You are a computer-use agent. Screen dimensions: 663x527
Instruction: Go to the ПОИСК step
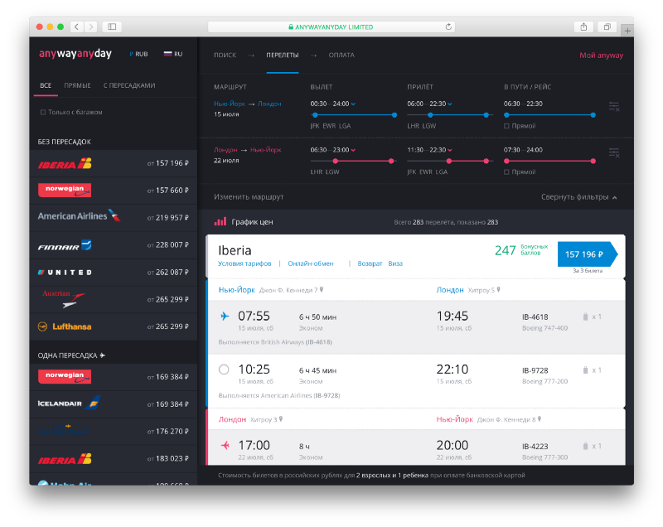(225, 55)
